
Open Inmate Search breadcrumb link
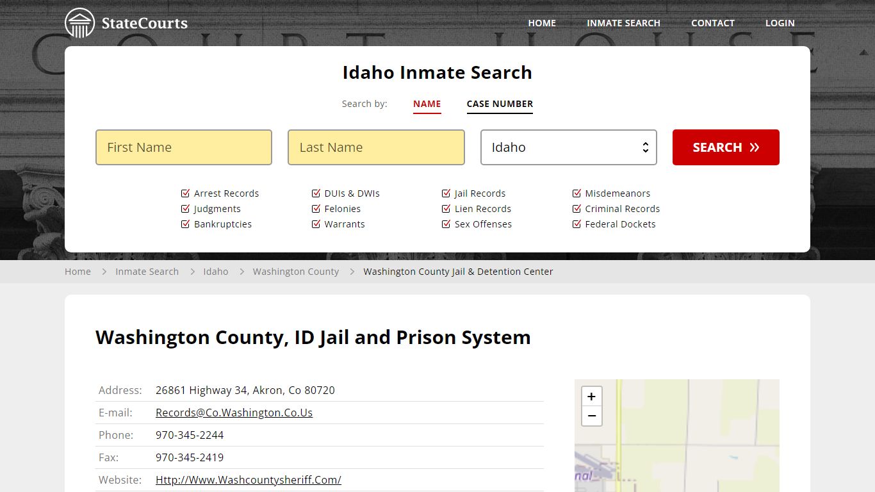[x=147, y=272]
